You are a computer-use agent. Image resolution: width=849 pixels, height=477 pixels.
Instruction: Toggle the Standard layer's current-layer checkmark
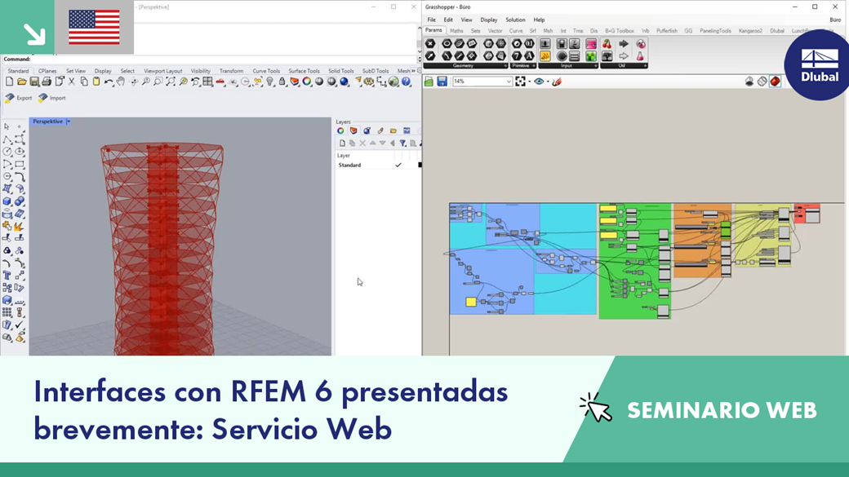tap(398, 165)
